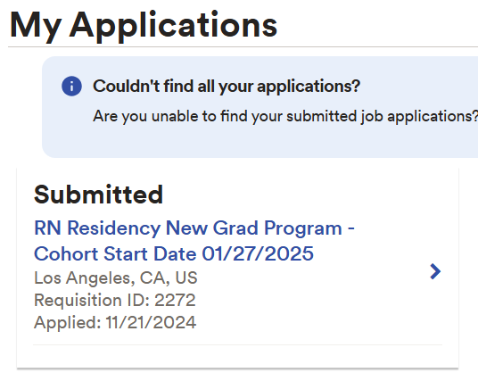Click the "Requisition ID:" label

92,300
